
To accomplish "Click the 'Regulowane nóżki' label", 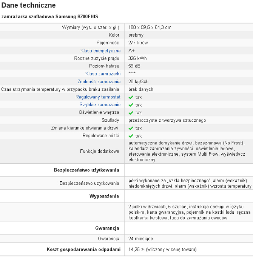I will tap(101, 136).
